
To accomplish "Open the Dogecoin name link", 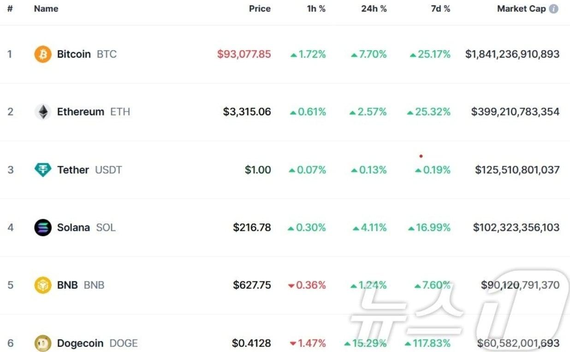I will tap(81, 343).
